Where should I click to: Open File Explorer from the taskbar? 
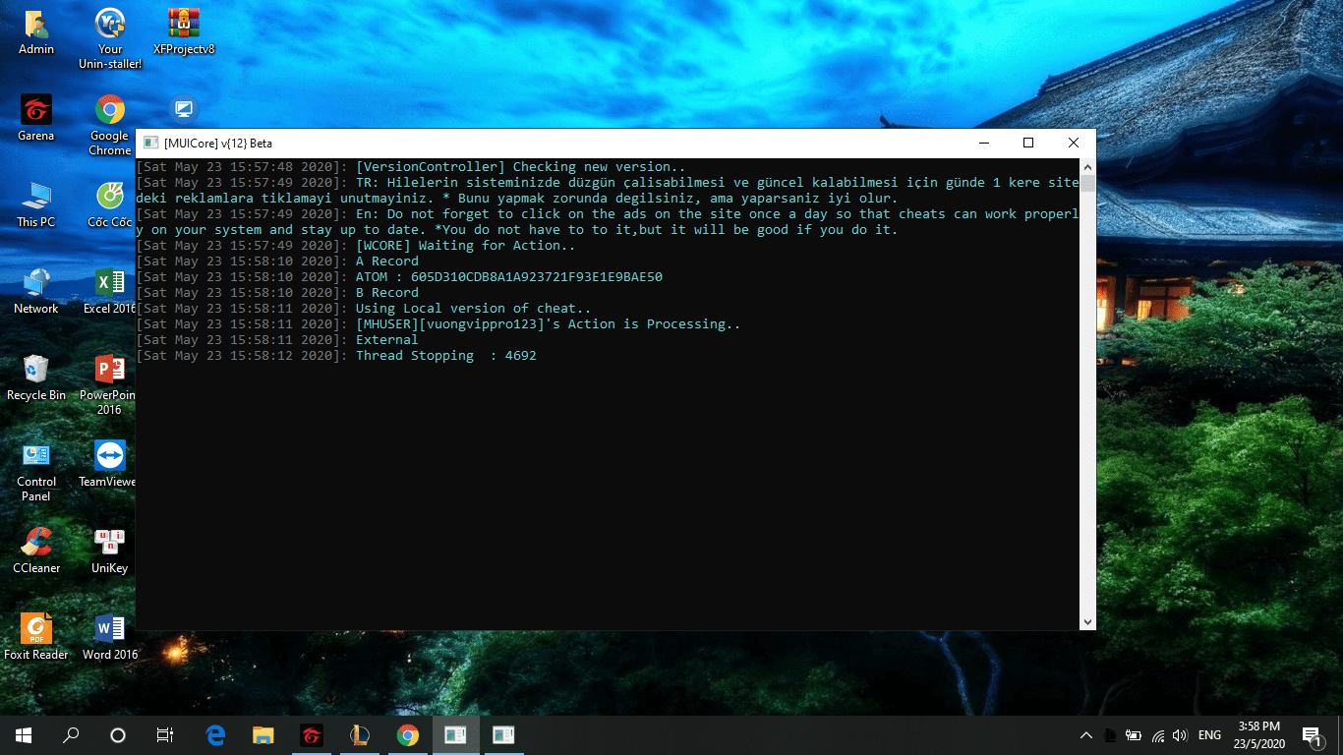click(263, 735)
